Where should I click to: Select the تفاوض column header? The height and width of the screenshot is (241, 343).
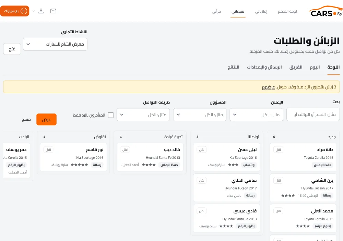coord(100,137)
